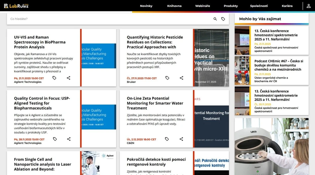This screenshot has height=175, width=315.
Task: Click the search magnifier icon
Action: click(215, 19)
